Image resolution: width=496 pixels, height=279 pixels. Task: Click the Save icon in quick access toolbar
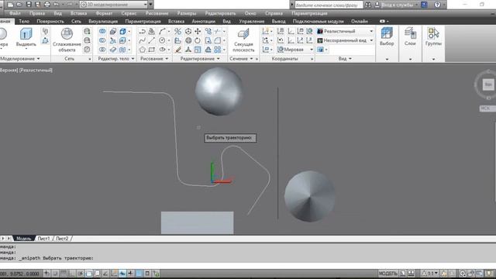click(29, 5)
